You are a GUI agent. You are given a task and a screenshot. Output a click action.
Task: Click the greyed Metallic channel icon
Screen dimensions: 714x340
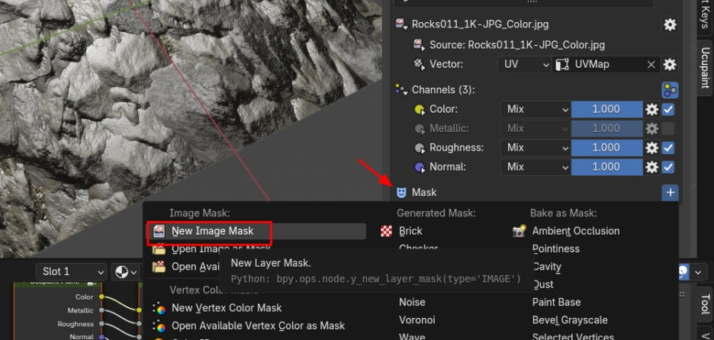tap(420, 128)
